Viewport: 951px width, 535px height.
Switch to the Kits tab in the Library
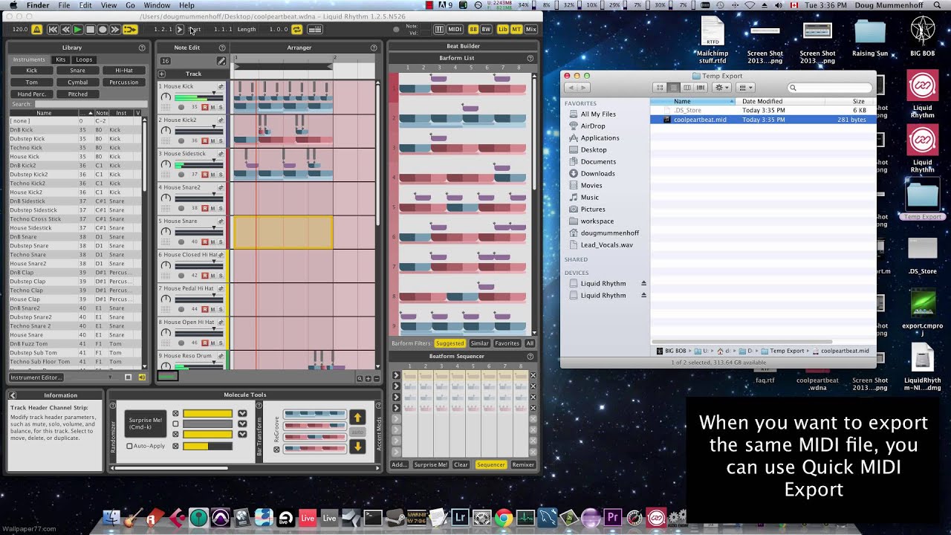[61, 59]
